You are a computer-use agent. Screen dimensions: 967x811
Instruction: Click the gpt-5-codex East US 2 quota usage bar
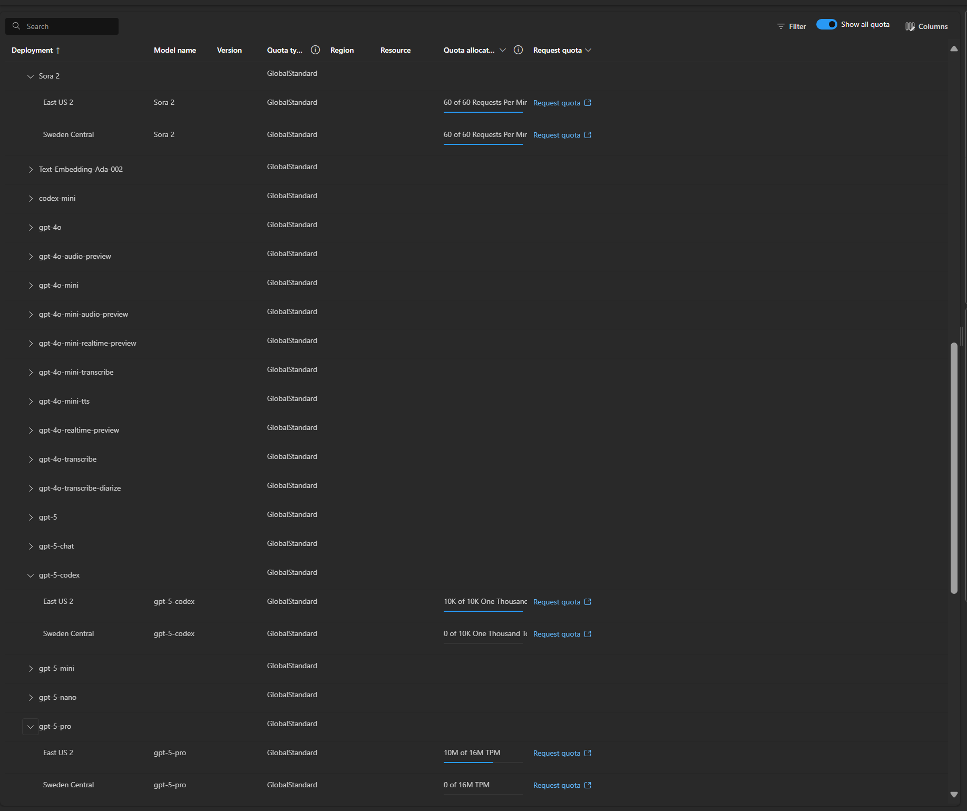(483, 611)
